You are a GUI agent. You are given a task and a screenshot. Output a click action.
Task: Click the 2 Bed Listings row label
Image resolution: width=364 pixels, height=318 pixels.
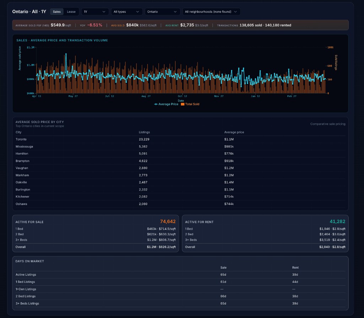tap(26, 296)
